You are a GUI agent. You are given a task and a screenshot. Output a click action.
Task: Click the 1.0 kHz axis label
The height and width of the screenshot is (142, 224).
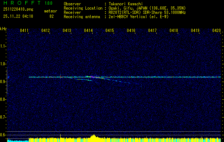pos(3,64)
